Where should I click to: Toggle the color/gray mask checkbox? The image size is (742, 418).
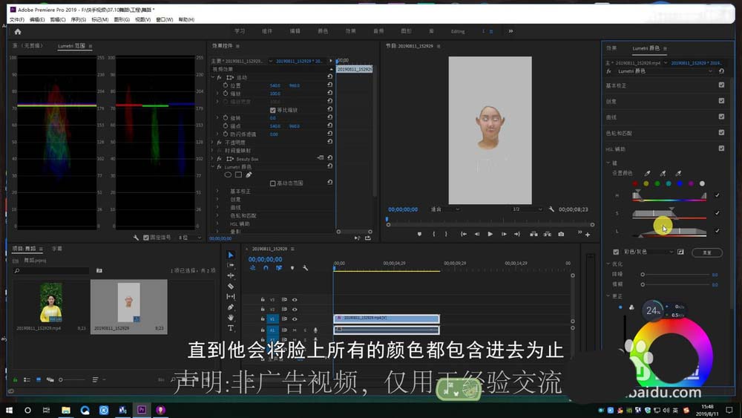point(616,252)
